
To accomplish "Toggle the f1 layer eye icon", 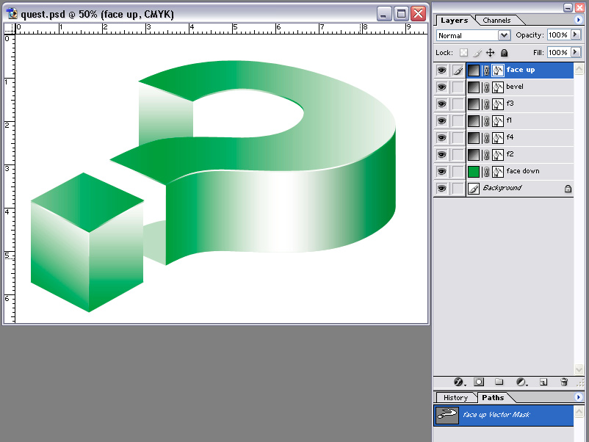I will [442, 121].
